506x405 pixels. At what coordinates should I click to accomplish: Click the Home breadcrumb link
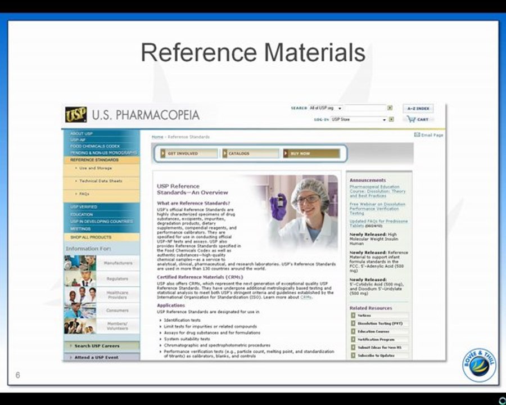coord(157,137)
